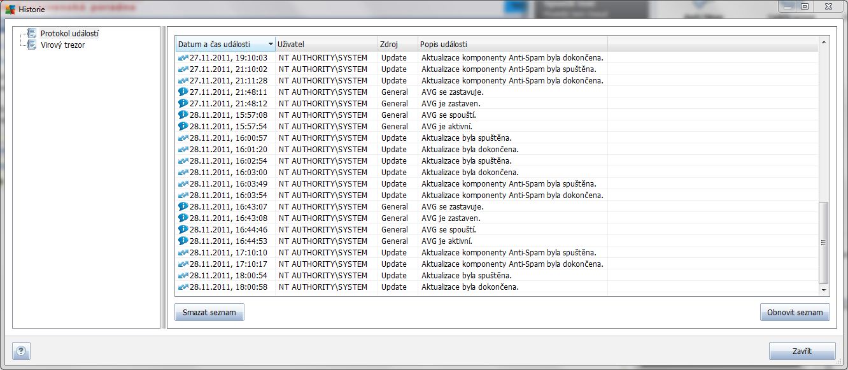Click update icon for 28.11.2011, 16:02:54 row

pos(183,160)
